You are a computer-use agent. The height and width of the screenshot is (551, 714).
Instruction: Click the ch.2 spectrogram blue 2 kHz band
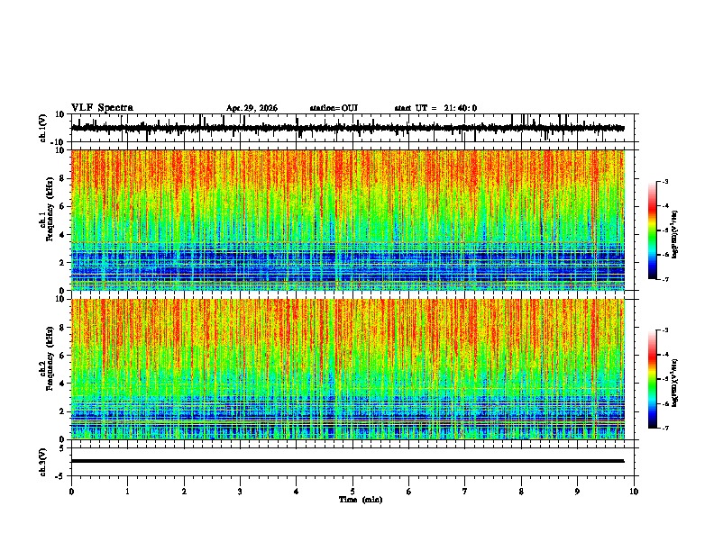point(348,411)
